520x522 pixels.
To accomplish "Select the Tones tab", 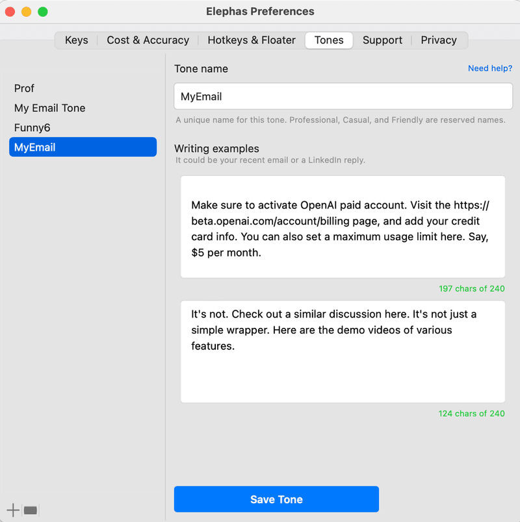I will pos(328,40).
